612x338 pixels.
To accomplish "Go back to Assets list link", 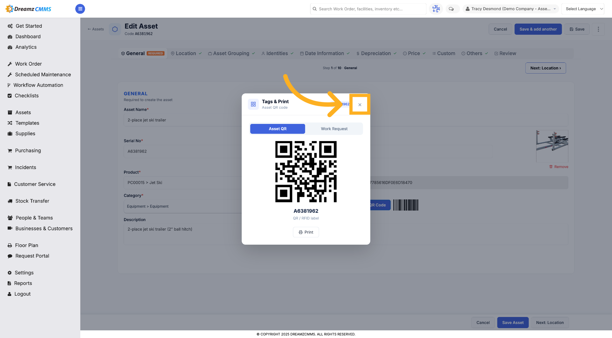I will click(x=96, y=29).
